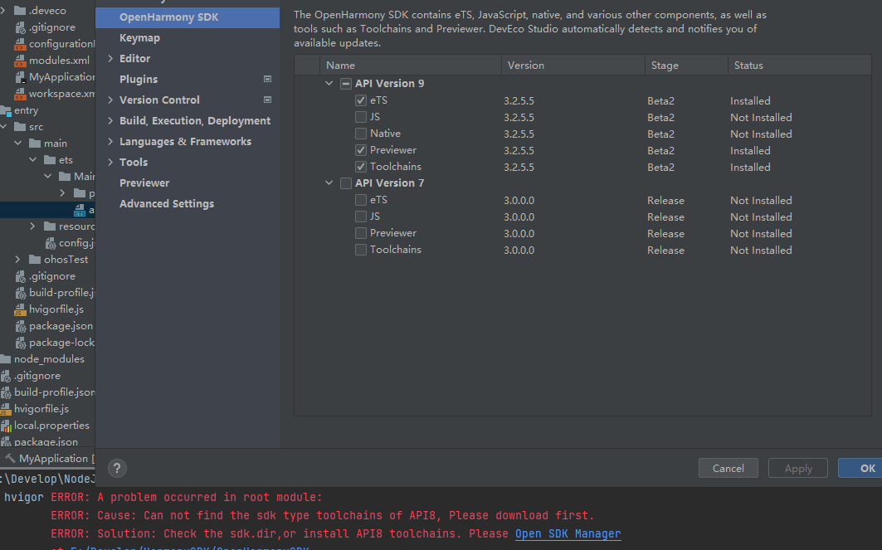This screenshot has height=550, width=882.
Task: Uncheck Previewer under API Version 9
Action: [x=361, y=150]
